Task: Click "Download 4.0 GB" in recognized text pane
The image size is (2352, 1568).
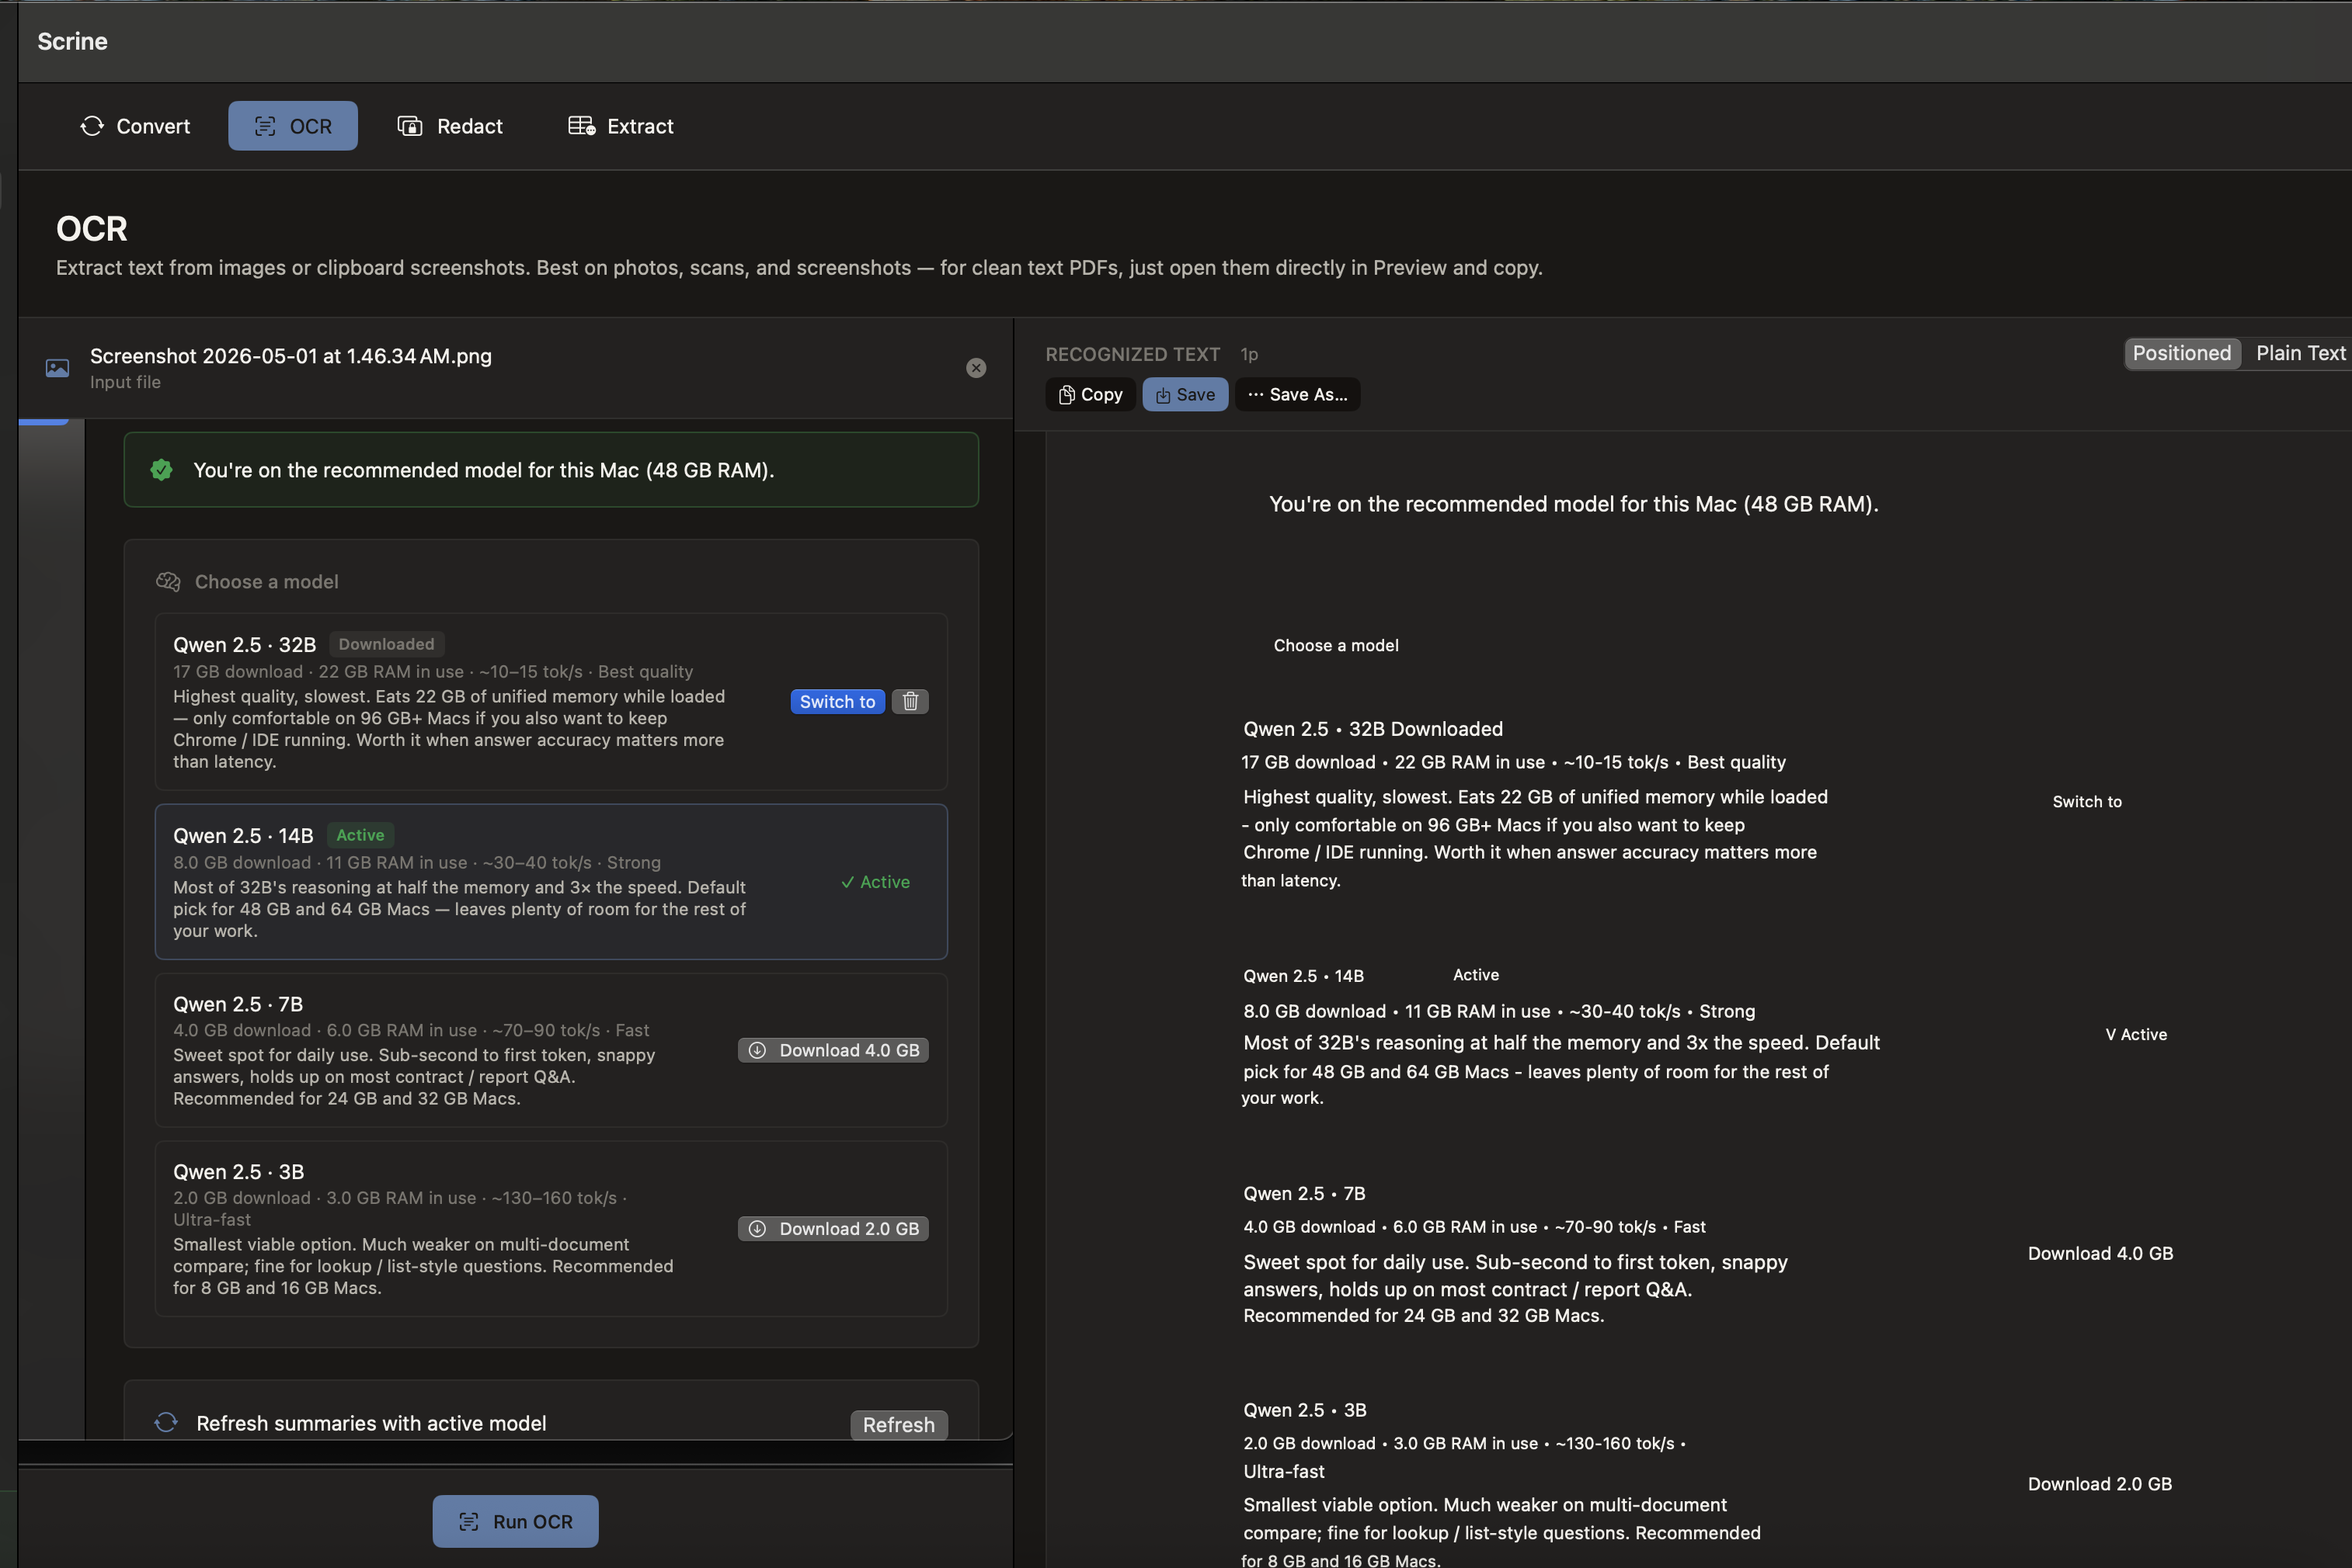Action: [x=2101, y=1254]
